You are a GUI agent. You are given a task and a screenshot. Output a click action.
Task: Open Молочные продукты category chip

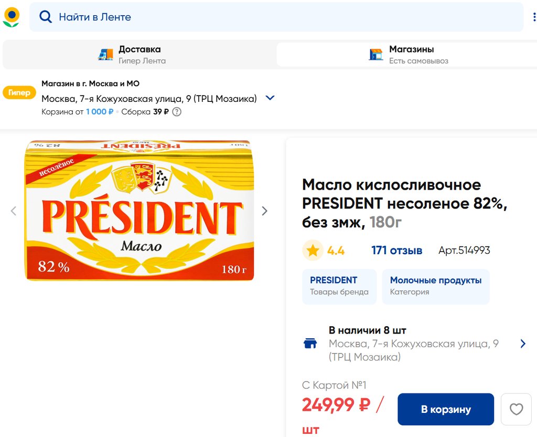pyautogui.click(x=435, y=286)
